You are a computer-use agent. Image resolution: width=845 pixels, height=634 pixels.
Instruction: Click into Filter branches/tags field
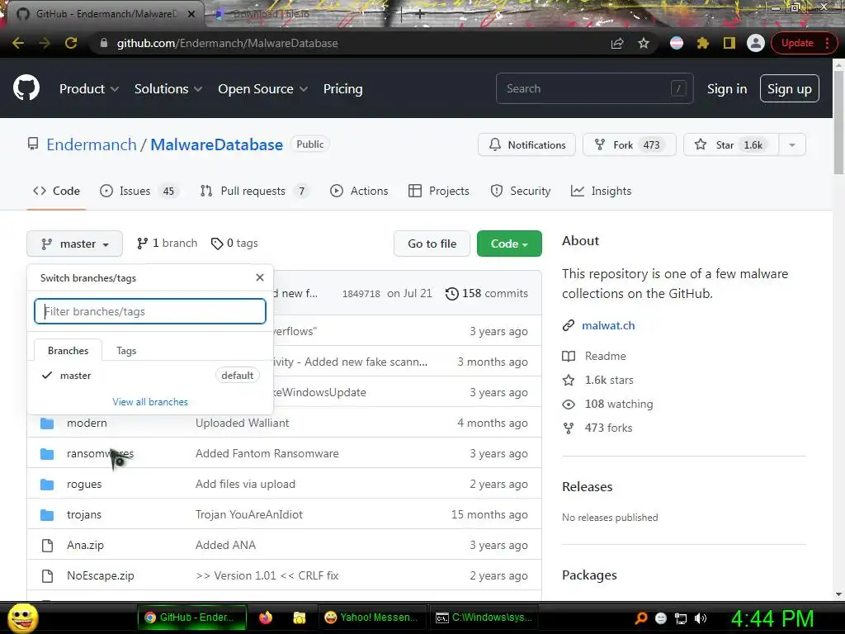coord(150,311)
